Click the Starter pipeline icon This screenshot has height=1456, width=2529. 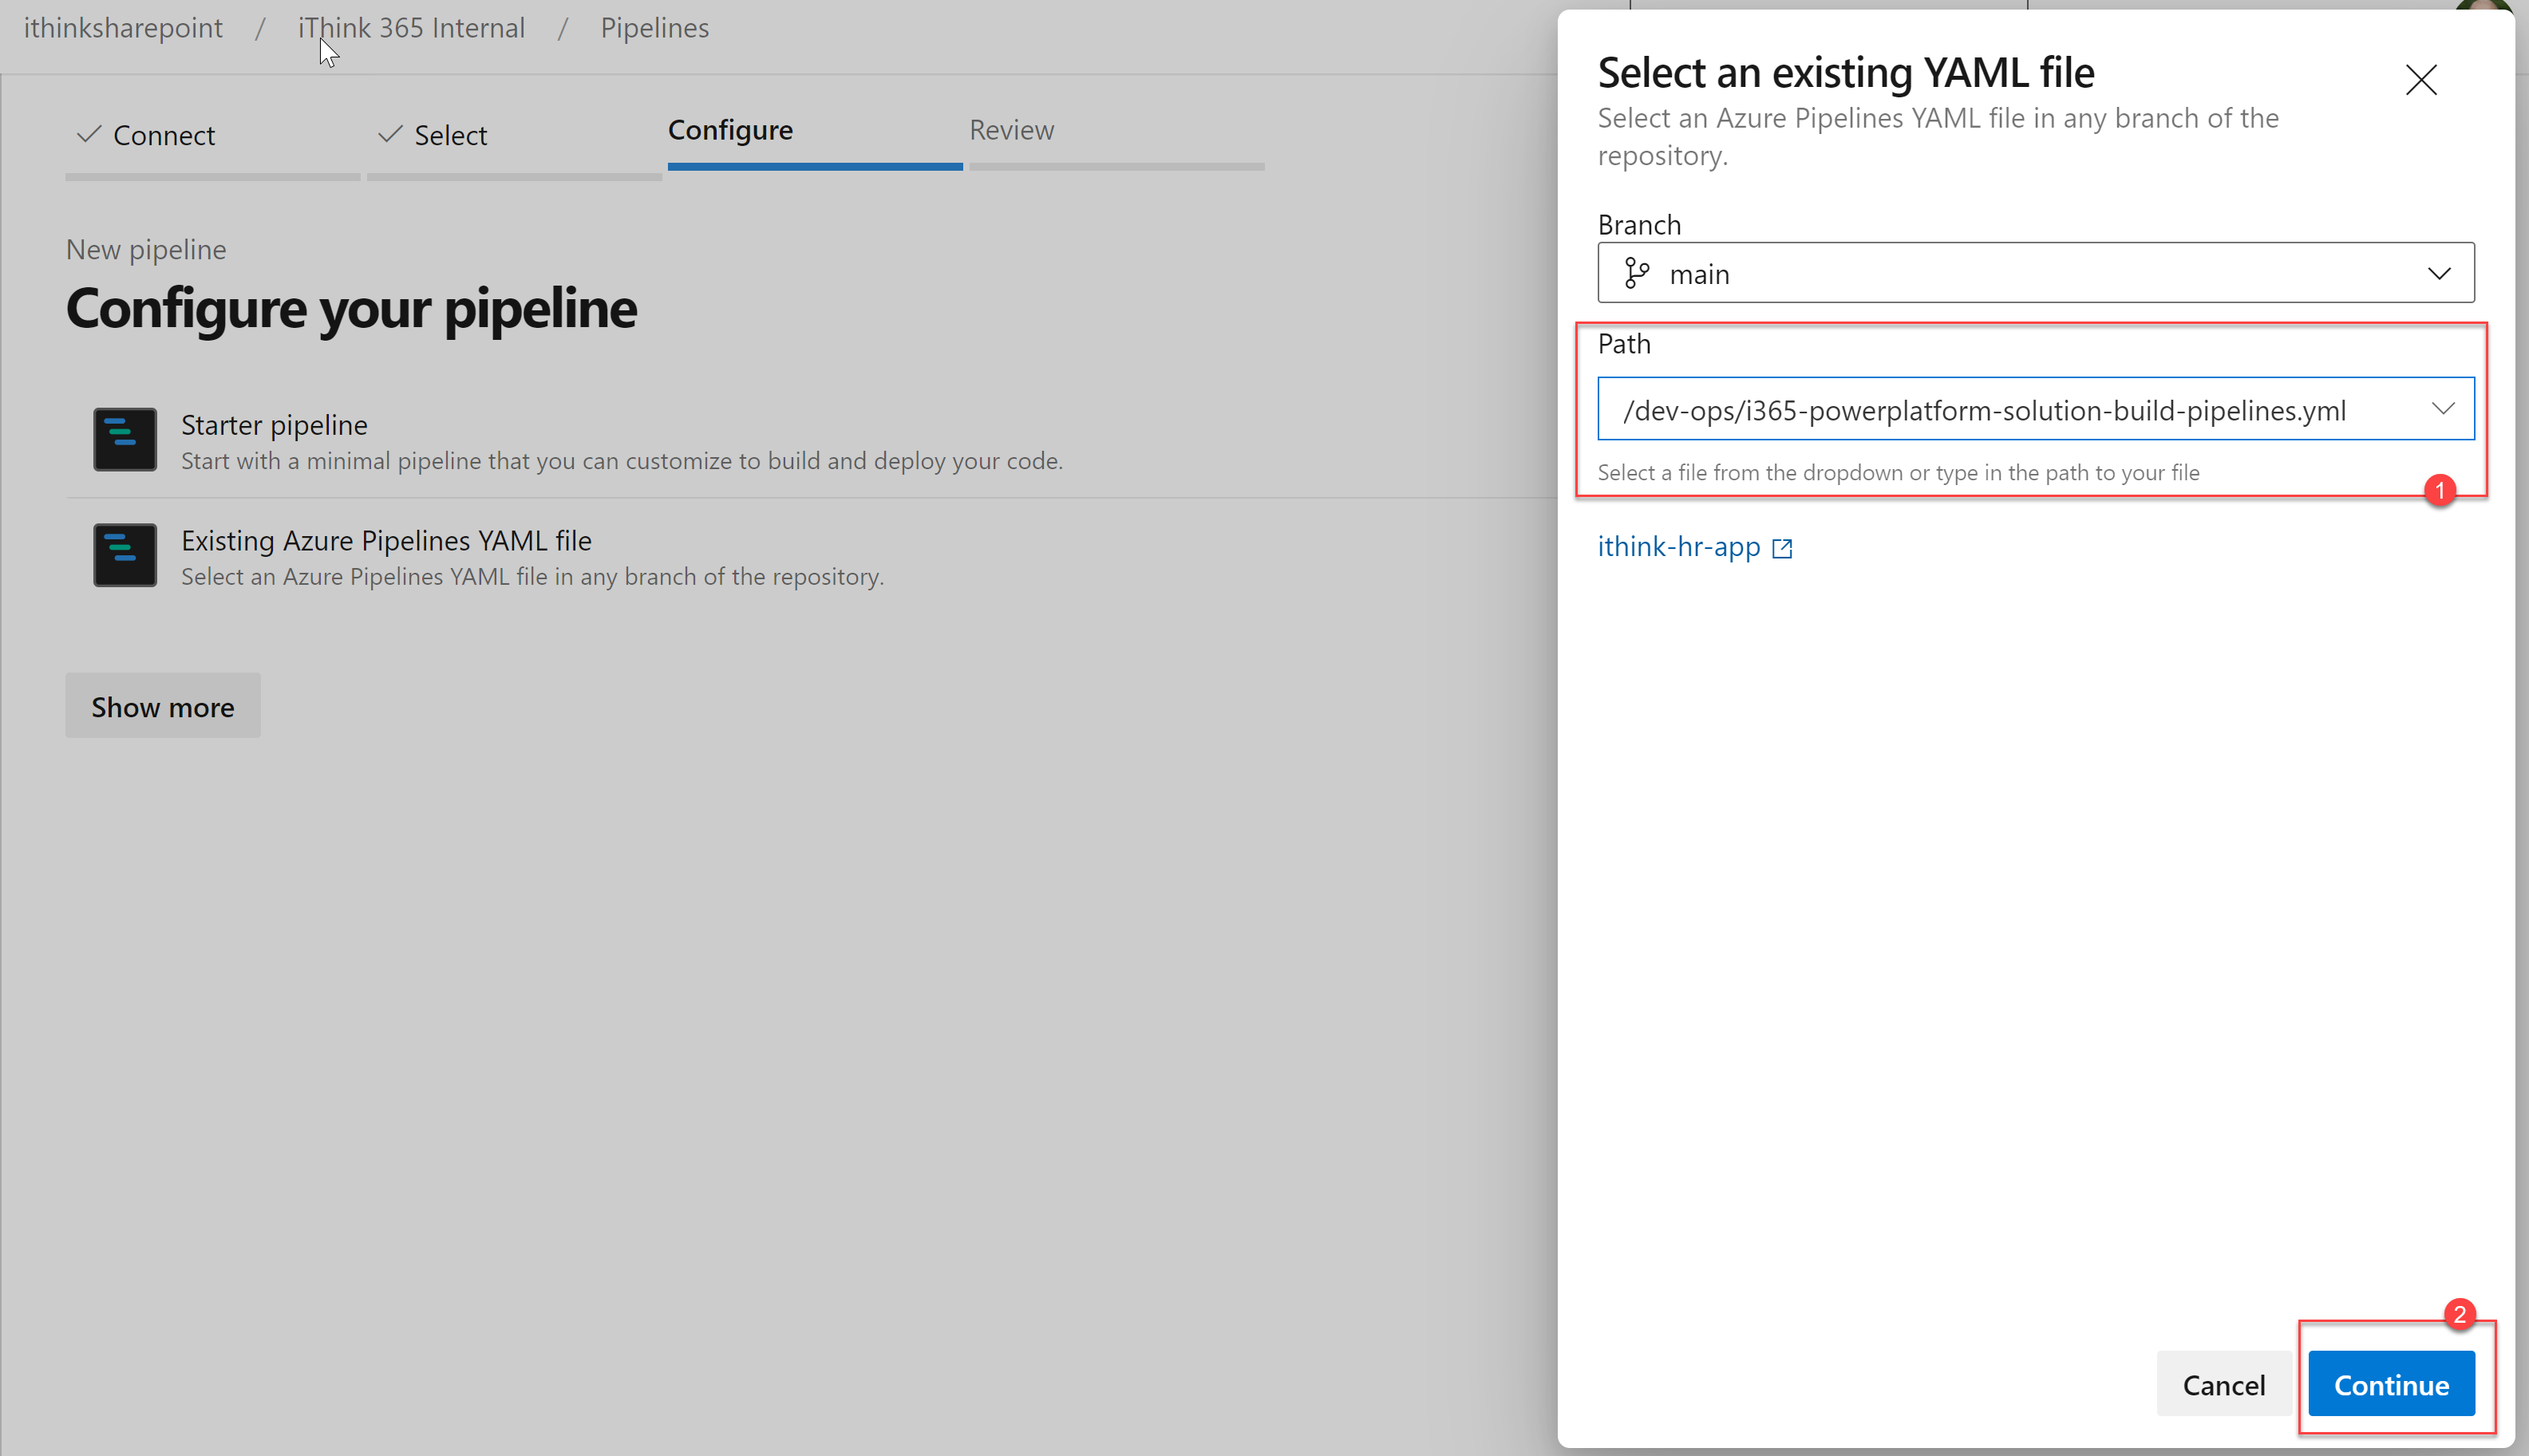tap(125, 439)
